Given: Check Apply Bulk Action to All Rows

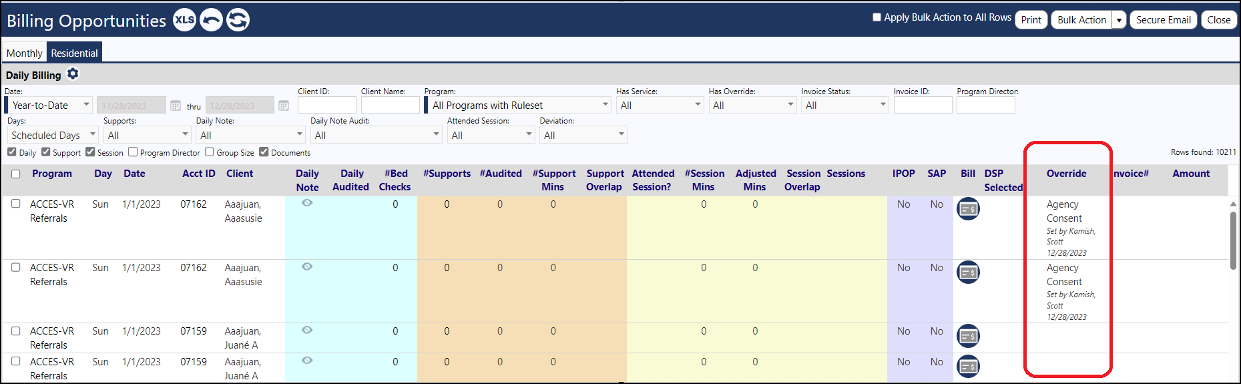Looking at the screenshot, I should (877, 17).
